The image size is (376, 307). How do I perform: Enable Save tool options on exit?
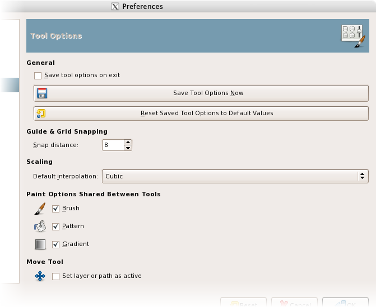(38, 75)
